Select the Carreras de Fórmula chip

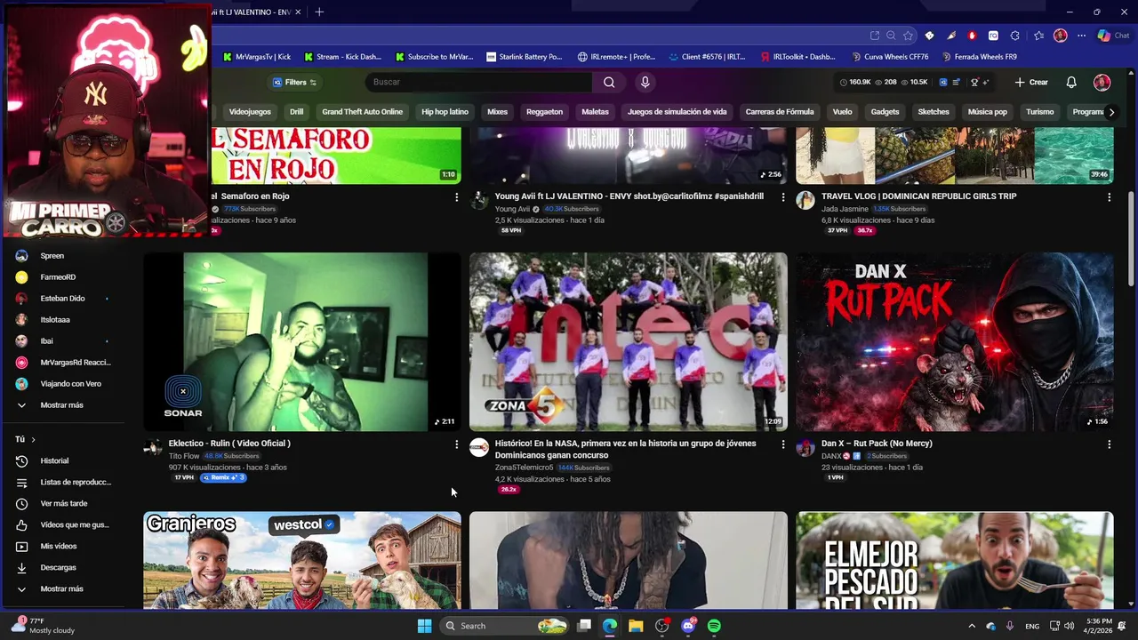(x=780, y=112)
